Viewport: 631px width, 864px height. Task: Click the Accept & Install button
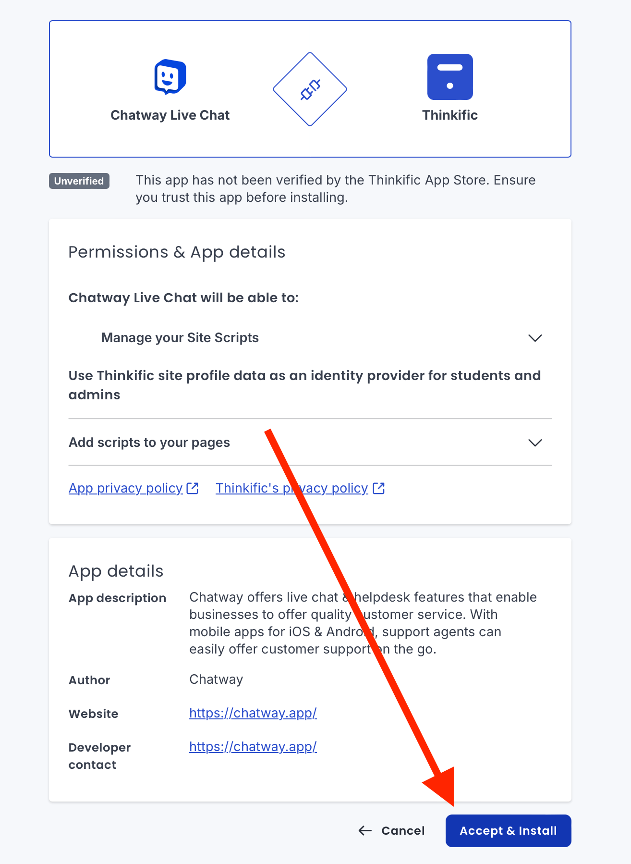click(x=509, y=831)
